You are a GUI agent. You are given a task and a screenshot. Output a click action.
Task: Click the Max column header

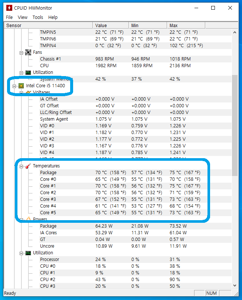coord(186,26)
